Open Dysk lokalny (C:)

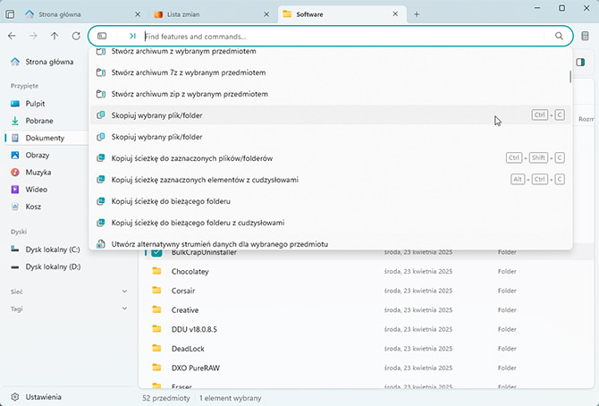click(46, 250)
